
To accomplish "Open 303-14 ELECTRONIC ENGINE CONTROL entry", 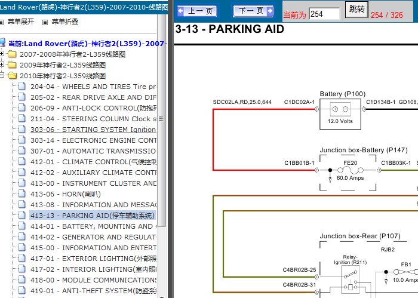I will pos(93,140).
